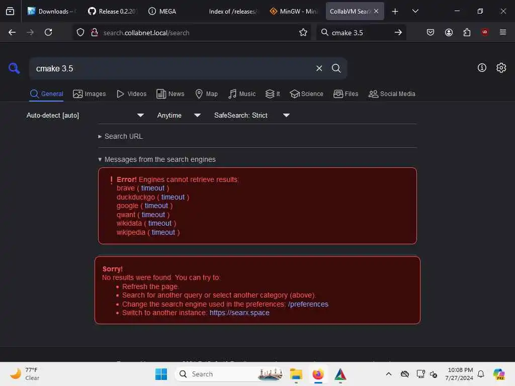Submit search with the magnifier button
This screenshot has width=515, height=386.
pyautogui.click(x=336, y=68)
